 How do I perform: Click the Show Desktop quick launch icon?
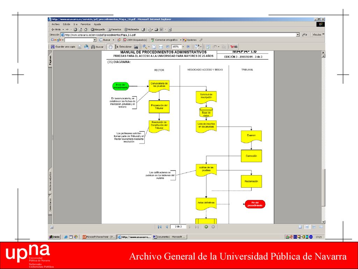[x=71, y=237]
